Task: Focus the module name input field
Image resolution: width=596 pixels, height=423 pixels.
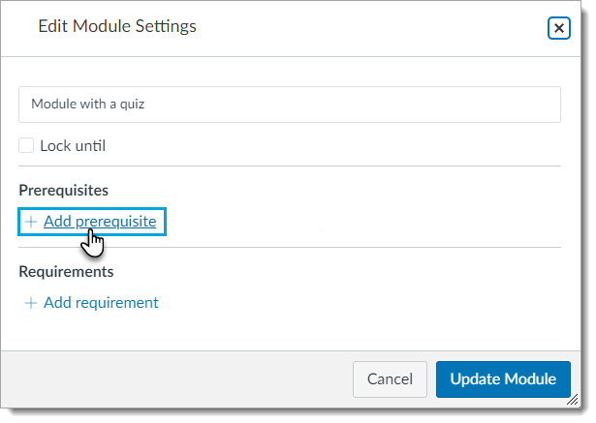Action: (x=289, y=105)
